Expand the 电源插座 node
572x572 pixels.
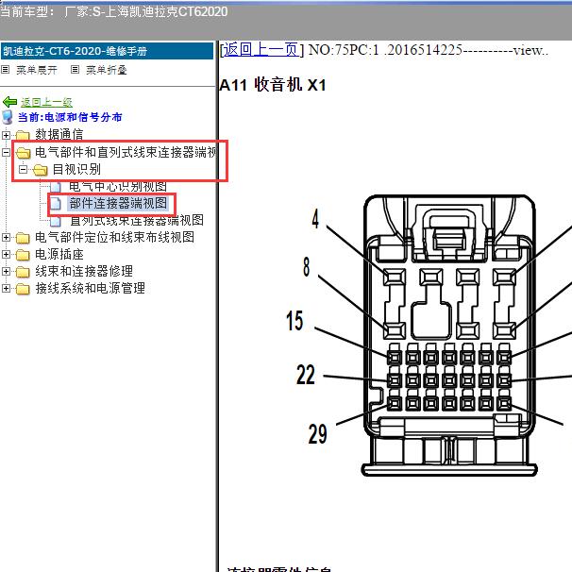click(6, 254)
